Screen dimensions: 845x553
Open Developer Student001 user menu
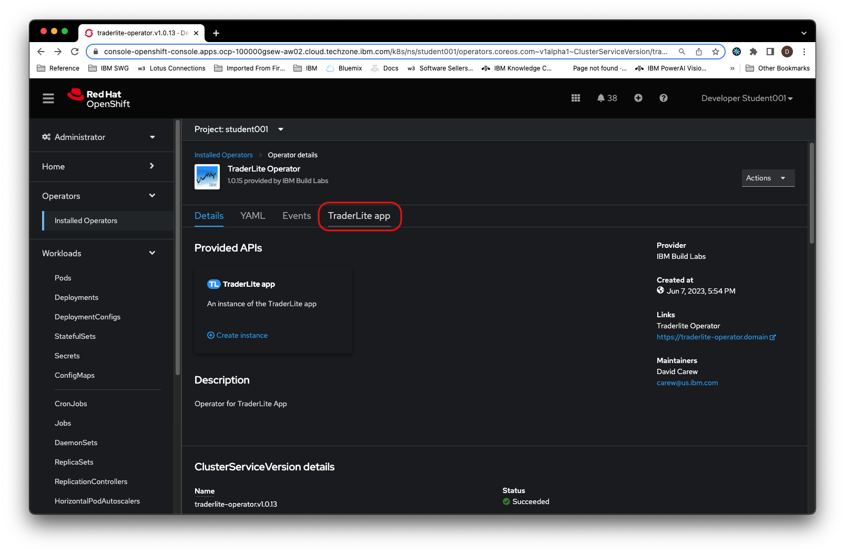(x=747, y=98)
